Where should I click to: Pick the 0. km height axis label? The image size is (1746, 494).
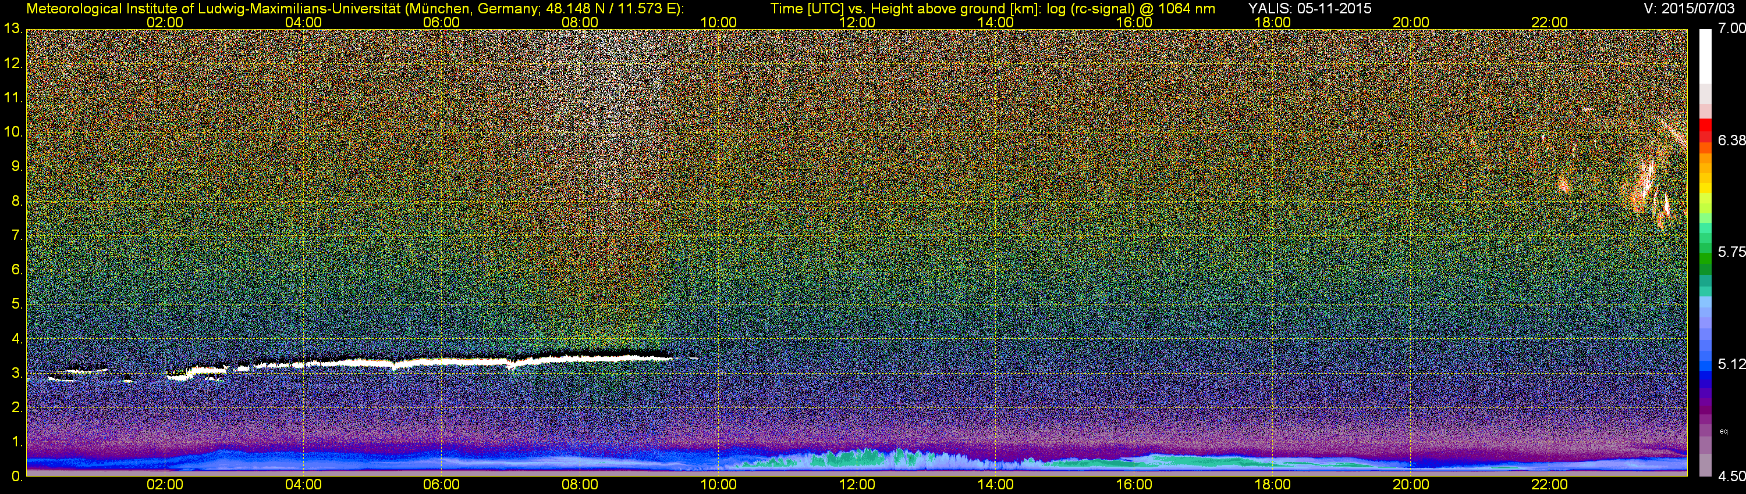pos(16,477)
